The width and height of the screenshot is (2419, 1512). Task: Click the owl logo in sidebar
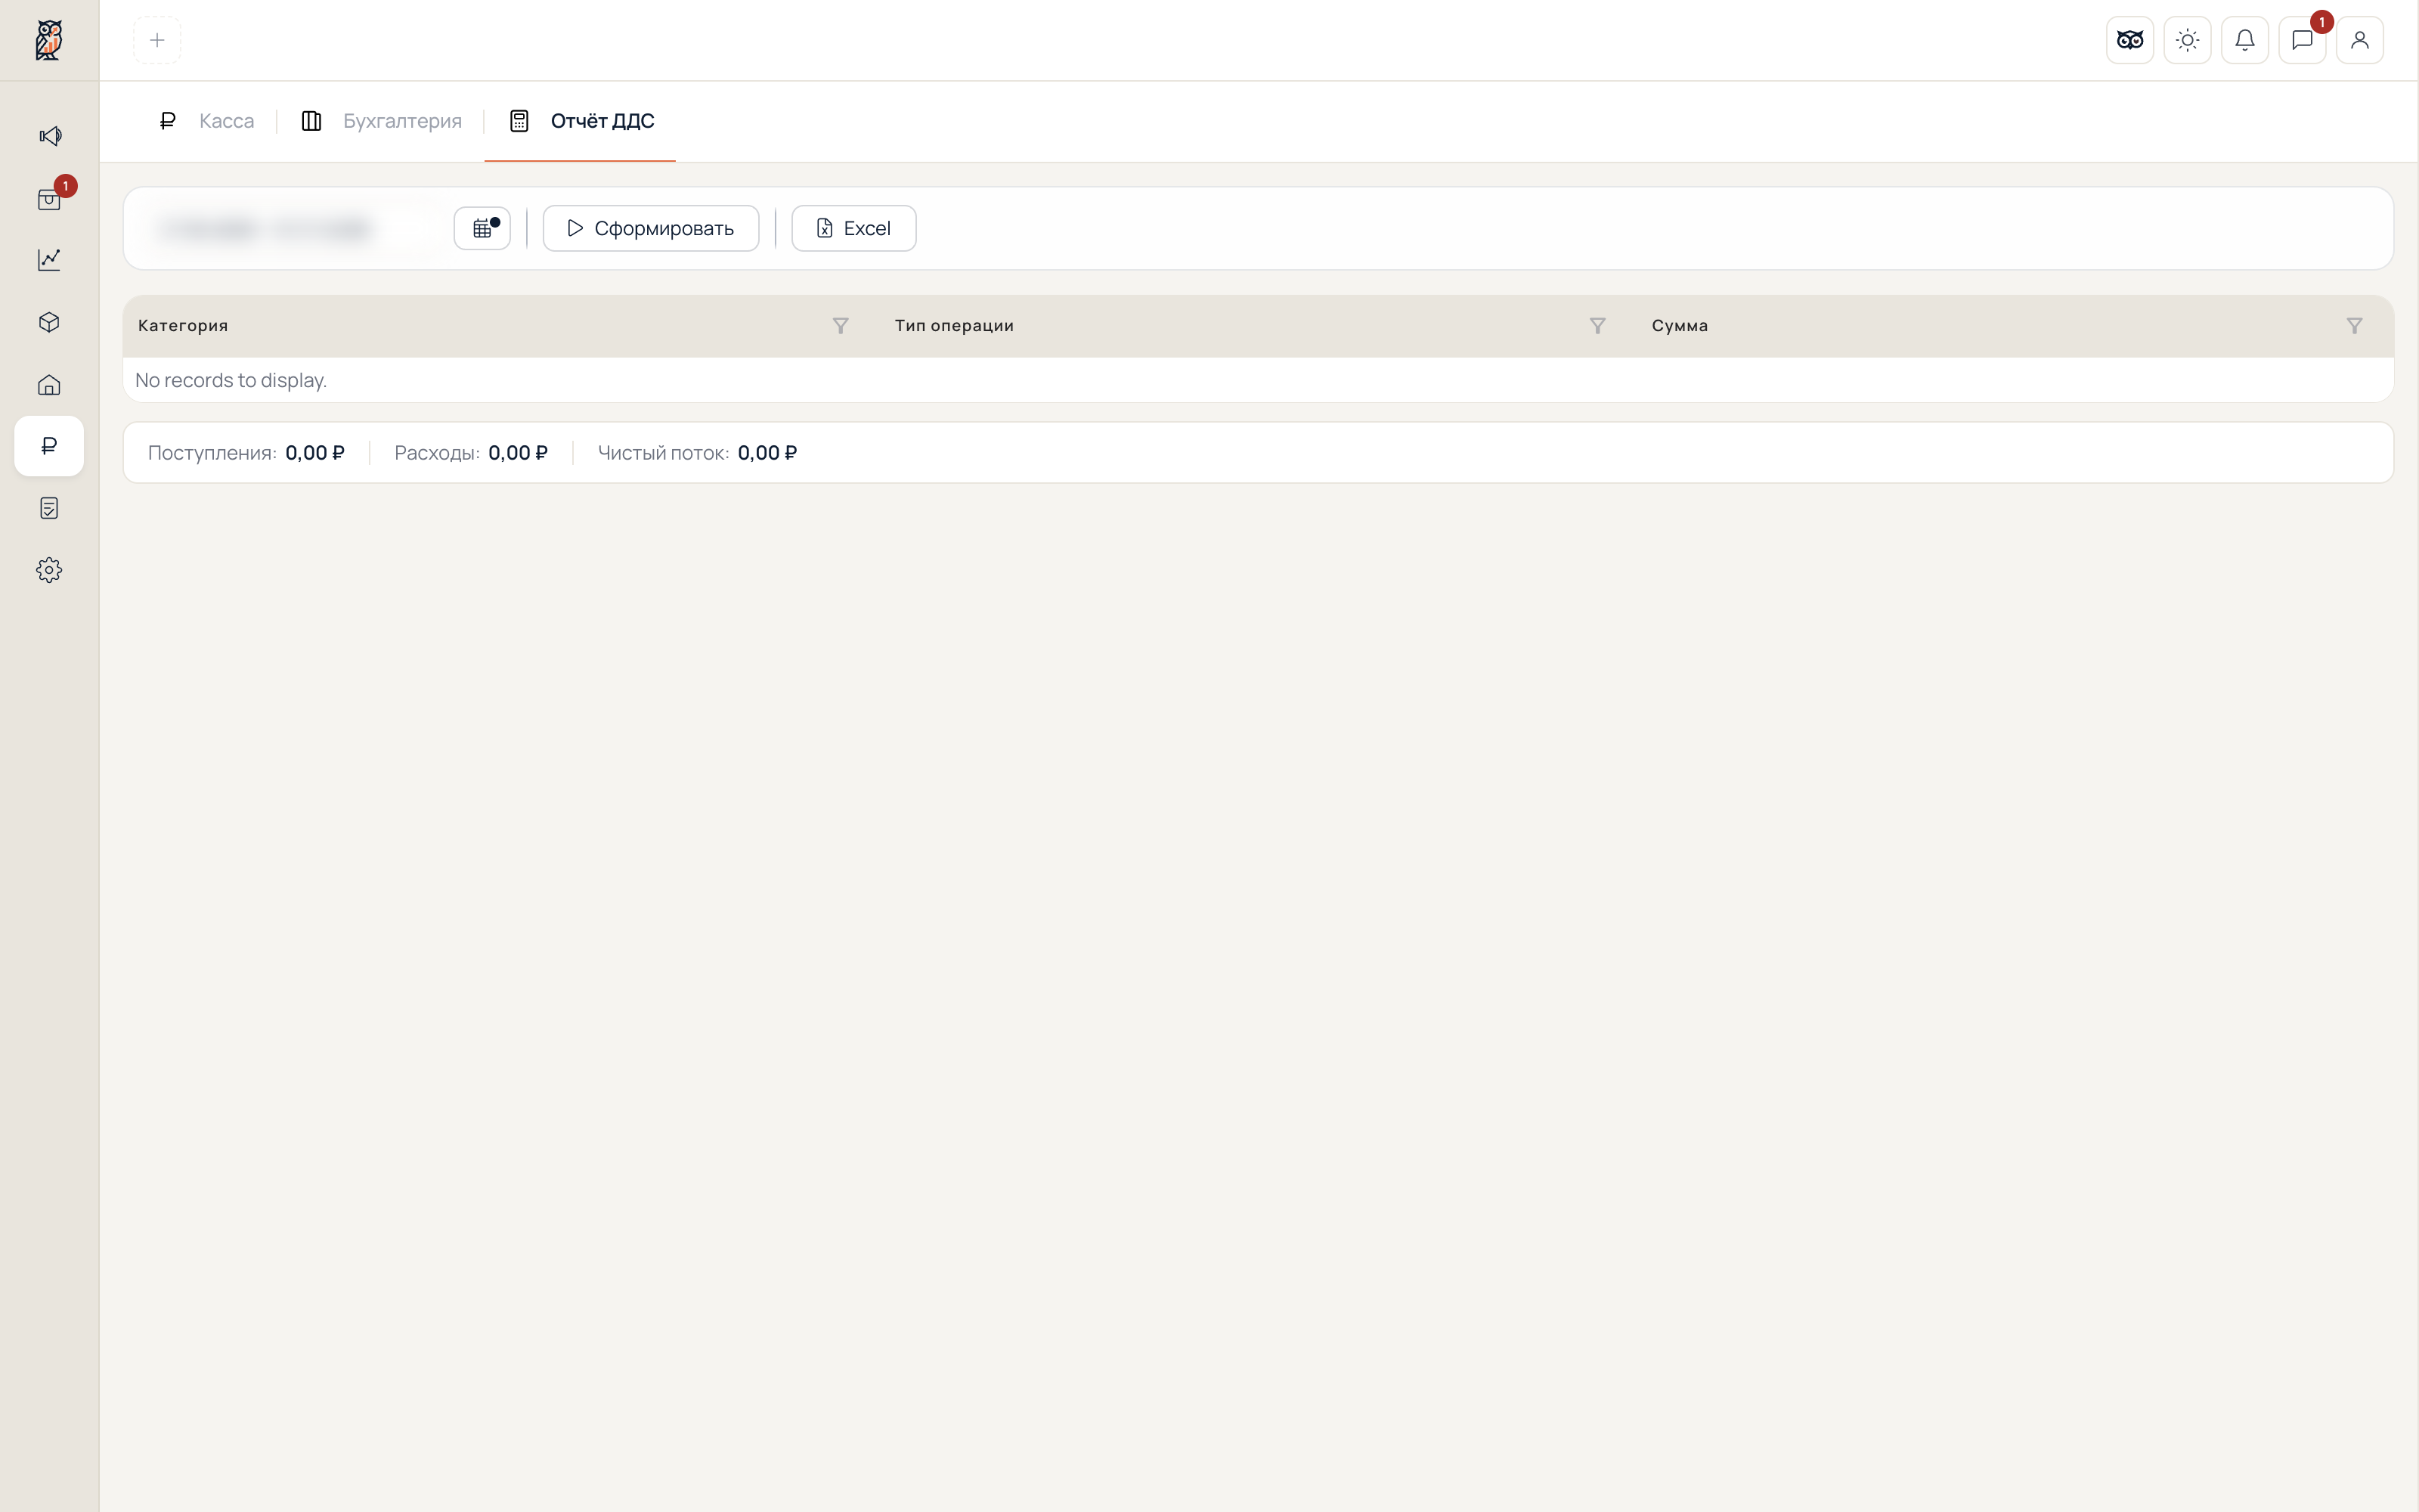coord(49,40)
